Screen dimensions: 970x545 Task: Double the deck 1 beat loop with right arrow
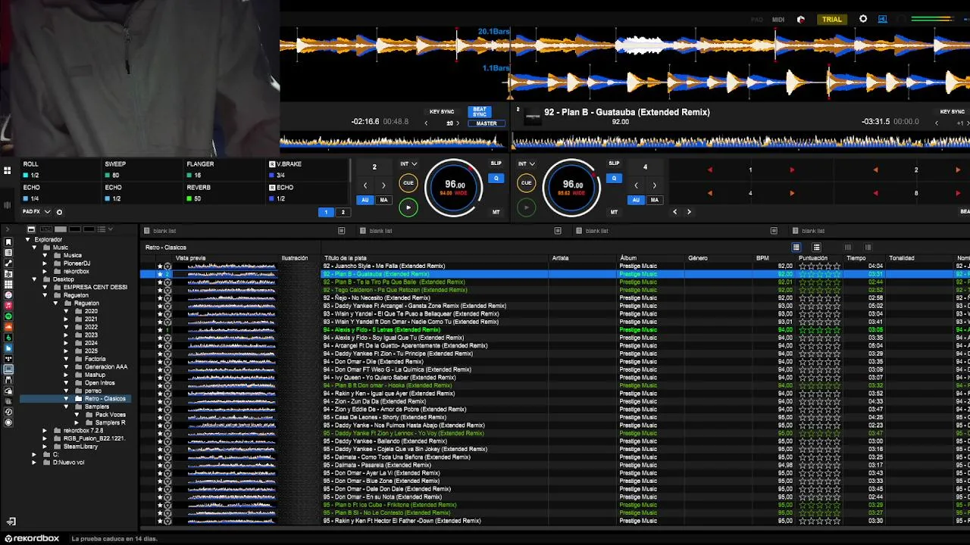tap(383, 185)
